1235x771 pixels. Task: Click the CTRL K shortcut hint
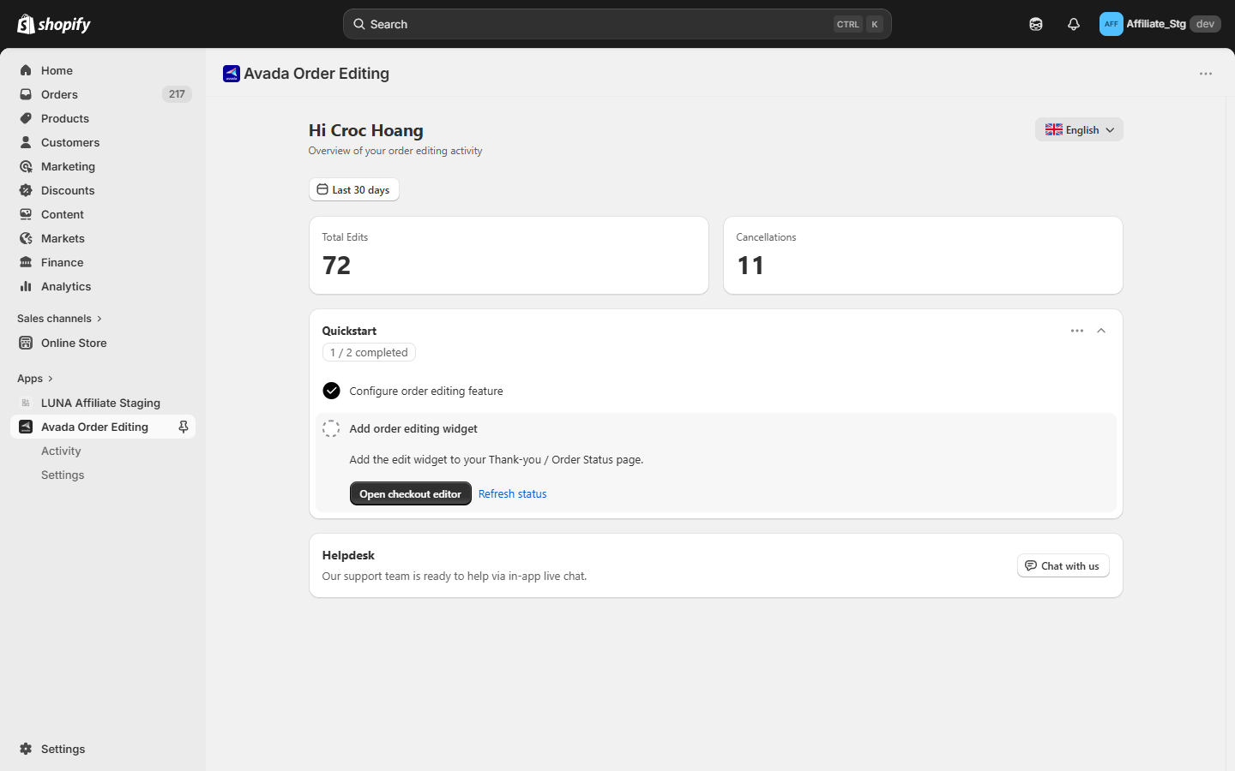[x=858, y=24]
